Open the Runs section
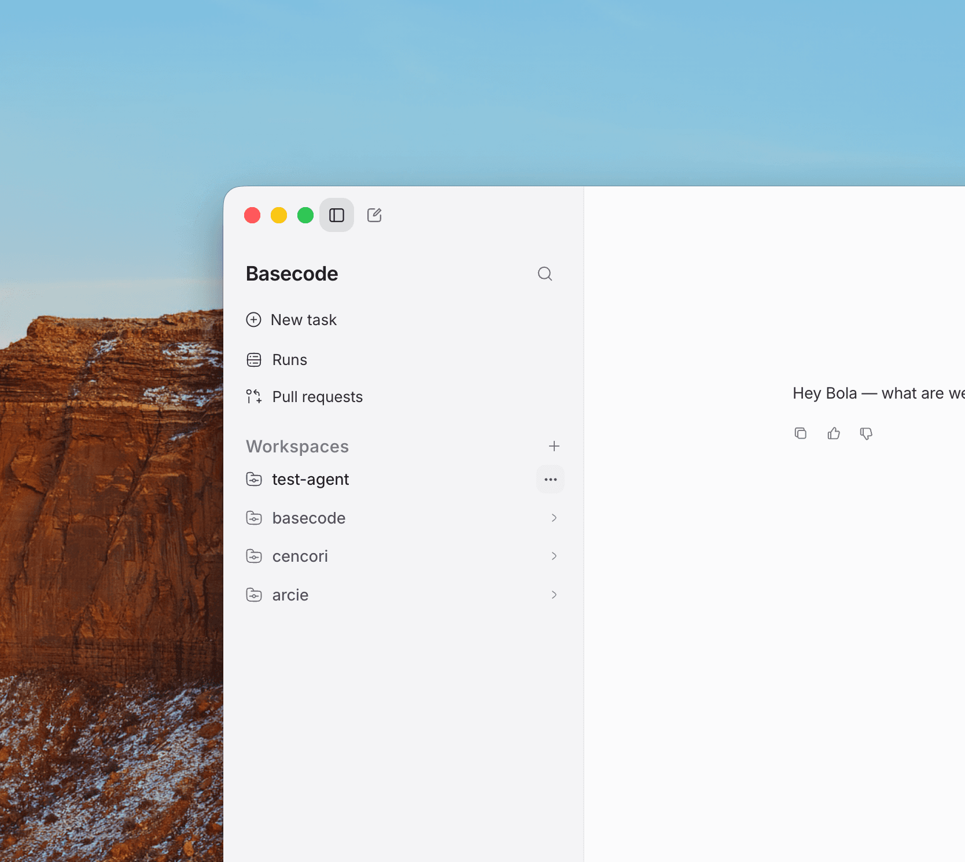Viewport: 965px width, 862px height. tap(277, 360)
